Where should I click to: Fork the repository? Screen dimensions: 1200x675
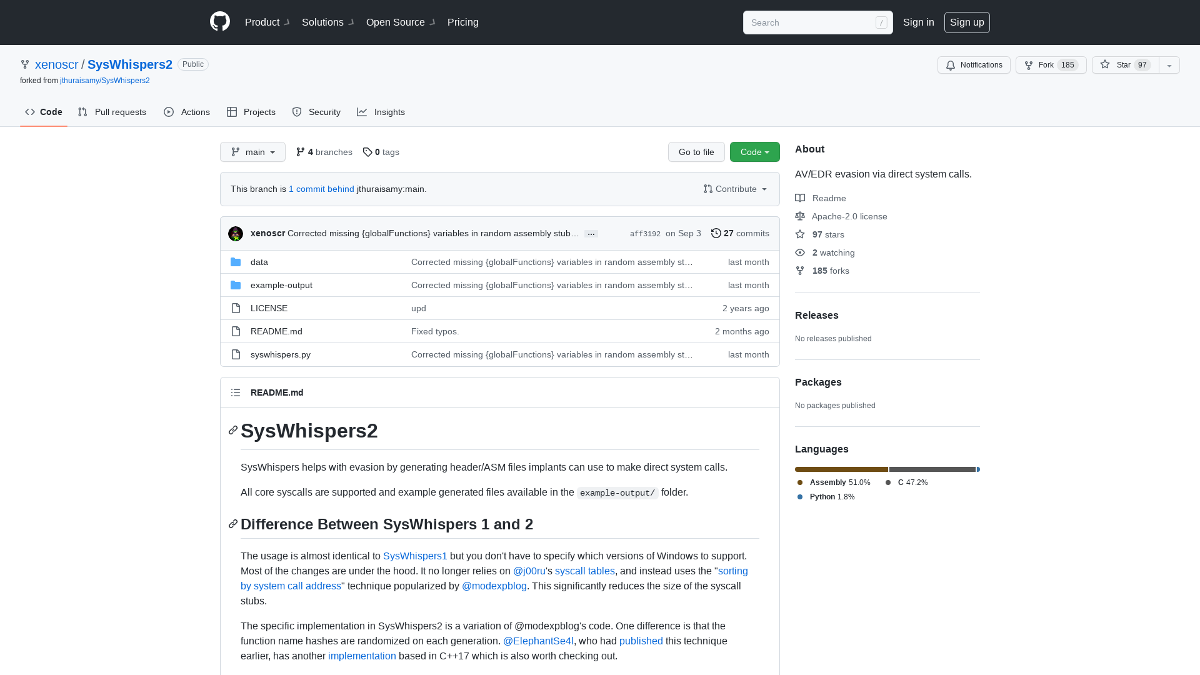(1051, 65)
